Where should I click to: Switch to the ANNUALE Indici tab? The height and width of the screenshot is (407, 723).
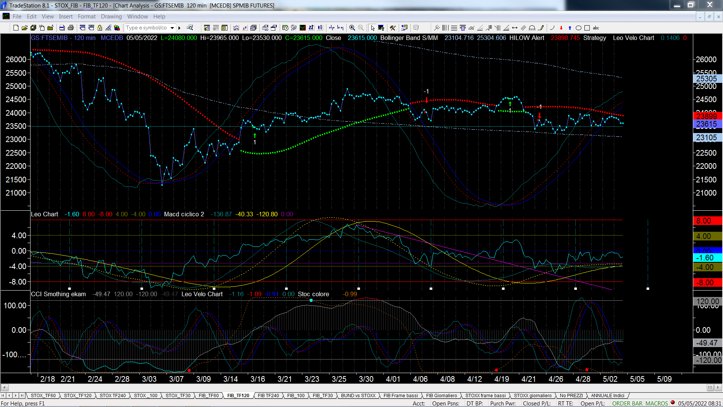[x=607, y=396]
